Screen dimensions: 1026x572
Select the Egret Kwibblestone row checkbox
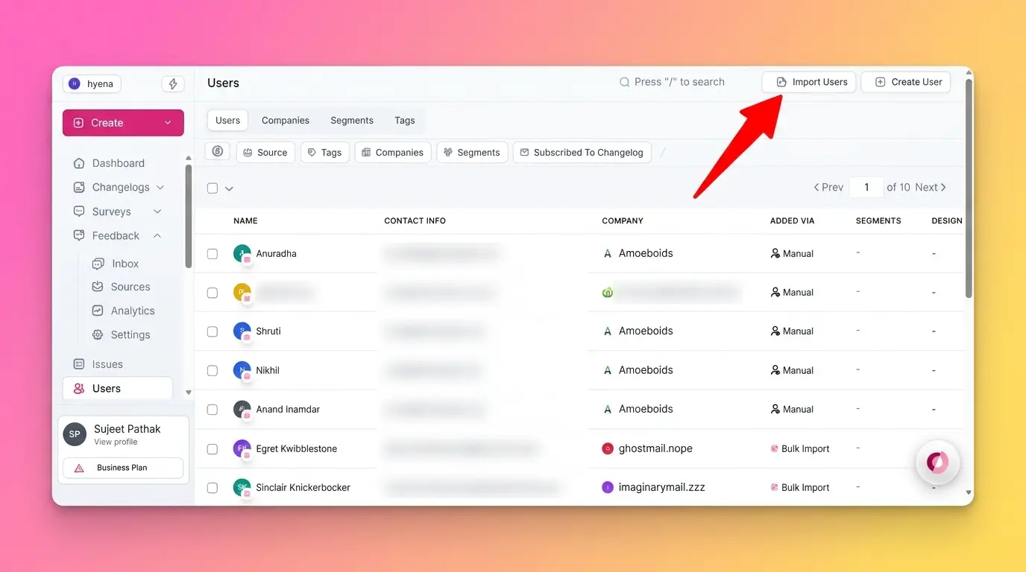point(213,449)
